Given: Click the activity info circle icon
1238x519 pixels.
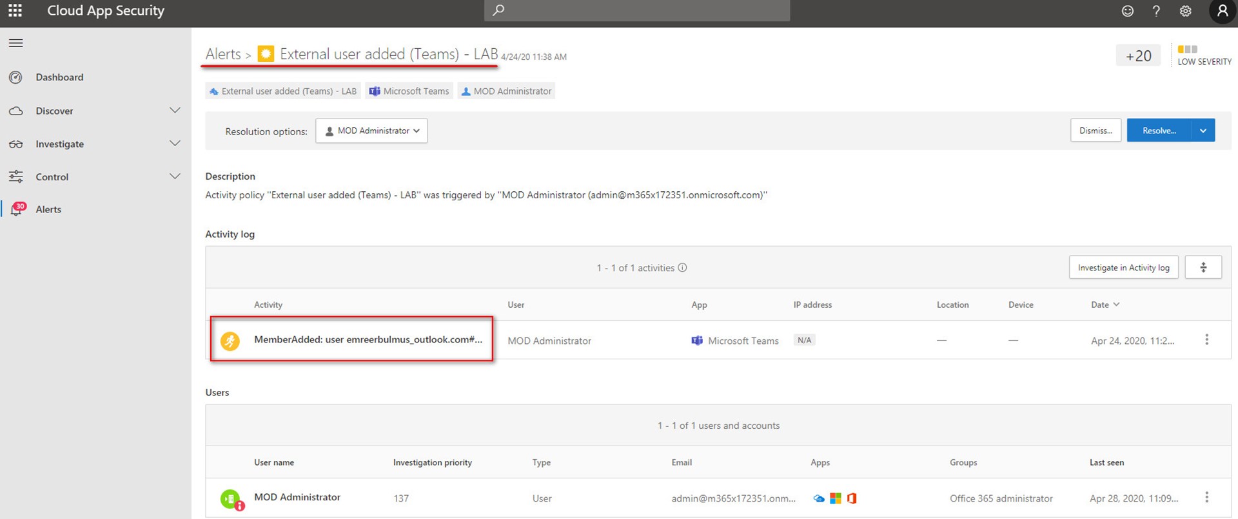Looking at the screenshot, I should click(x=682, y=267).
